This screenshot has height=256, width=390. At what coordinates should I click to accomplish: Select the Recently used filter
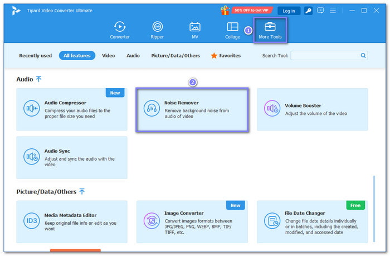coord(36,56)
